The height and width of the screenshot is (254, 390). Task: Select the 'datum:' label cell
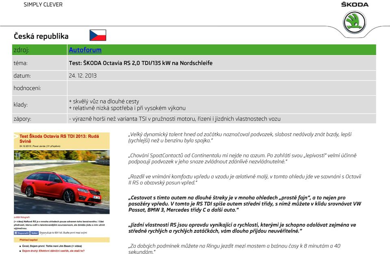click(39, 75)
